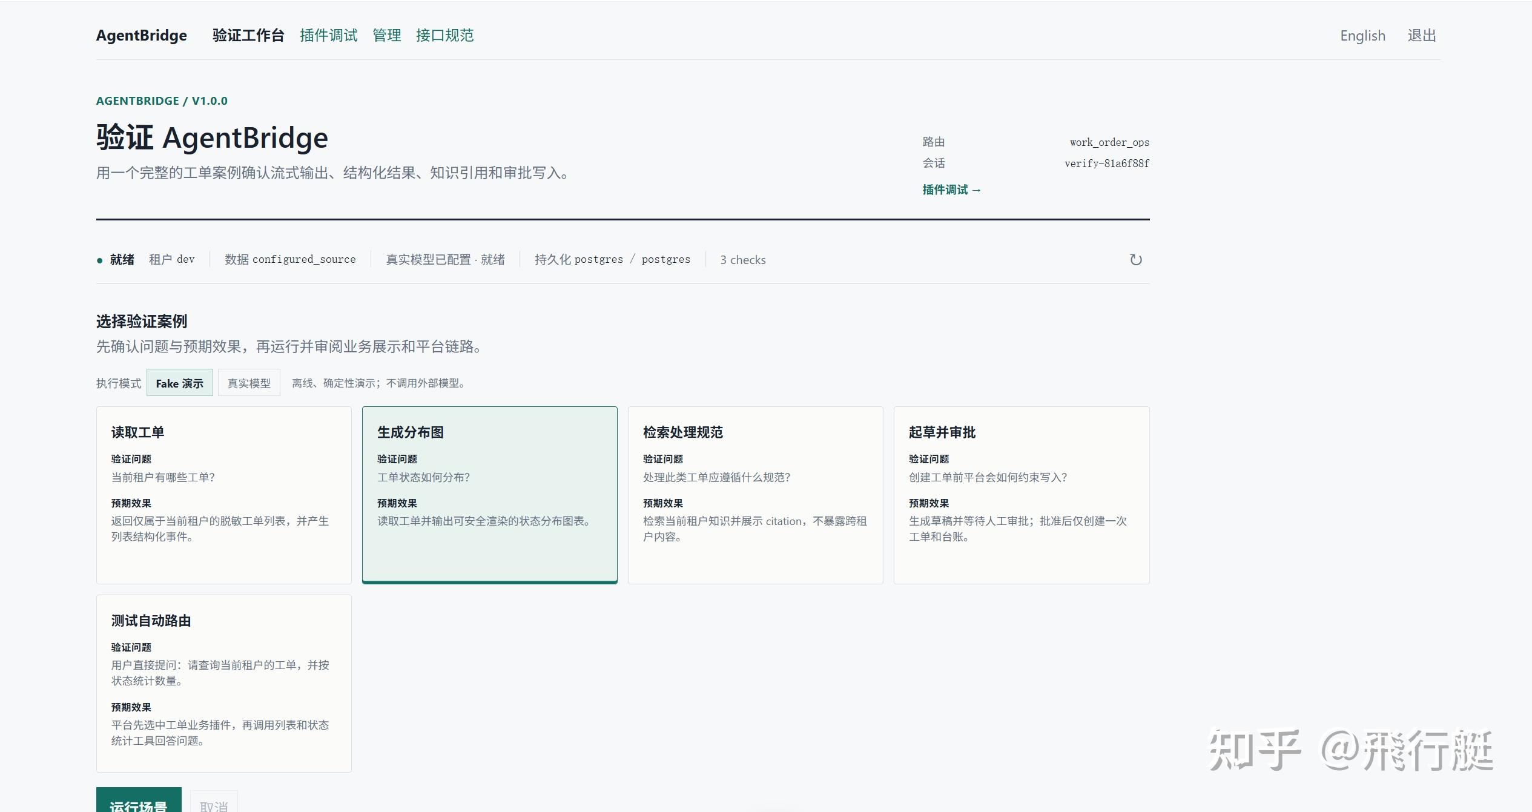The image size is (1532, 812).
Task: Click the 3 checks status entry
Action: point(743,260)
